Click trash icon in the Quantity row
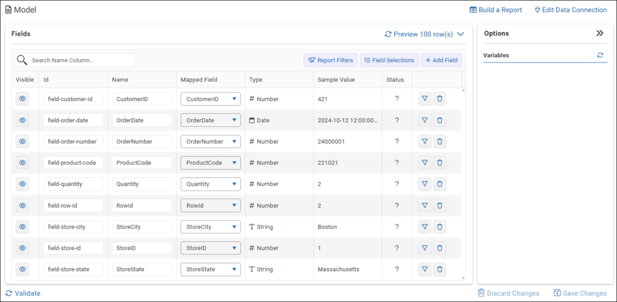The height and width of the screenshot is (302, 617). pyautogui.click(x=440, y=184)
